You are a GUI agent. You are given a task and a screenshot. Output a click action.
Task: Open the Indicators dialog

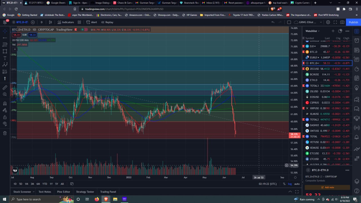pyautogui.click(x=66, y=22)
